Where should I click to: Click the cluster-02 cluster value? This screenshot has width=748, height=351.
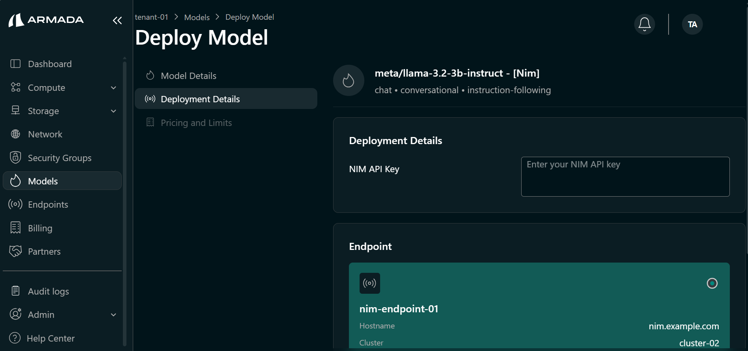pos(699,343)
